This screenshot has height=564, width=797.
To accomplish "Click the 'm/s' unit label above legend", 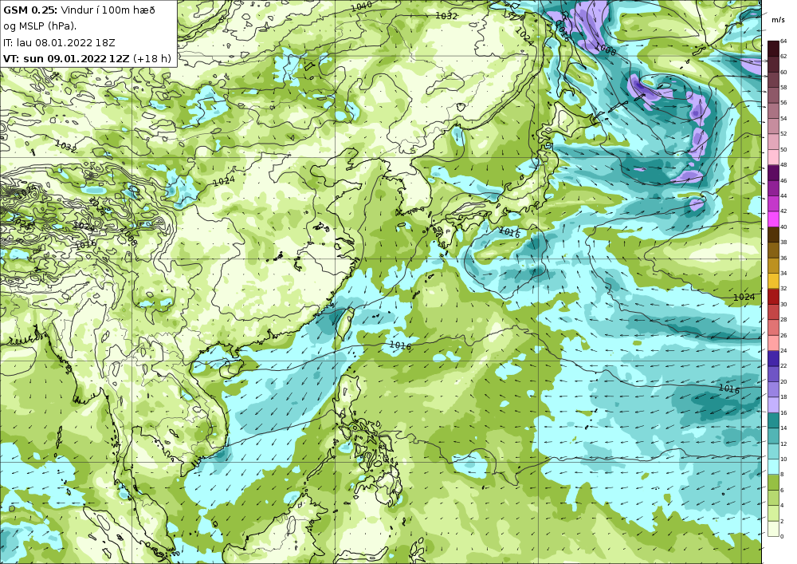I will tap(778, 20).
